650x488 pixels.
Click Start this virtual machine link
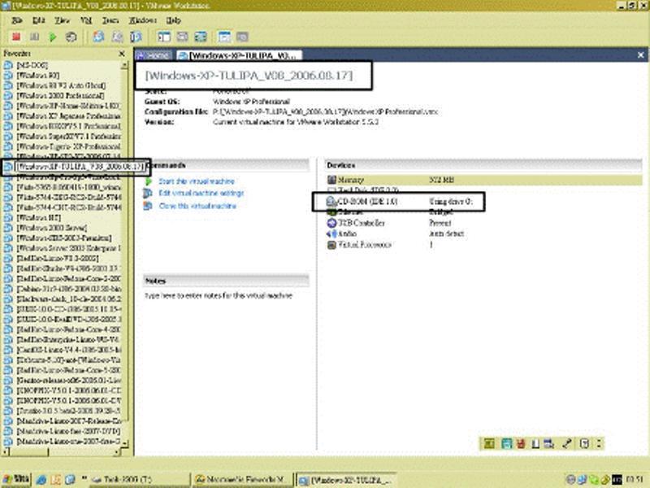(x=197, y=181)
